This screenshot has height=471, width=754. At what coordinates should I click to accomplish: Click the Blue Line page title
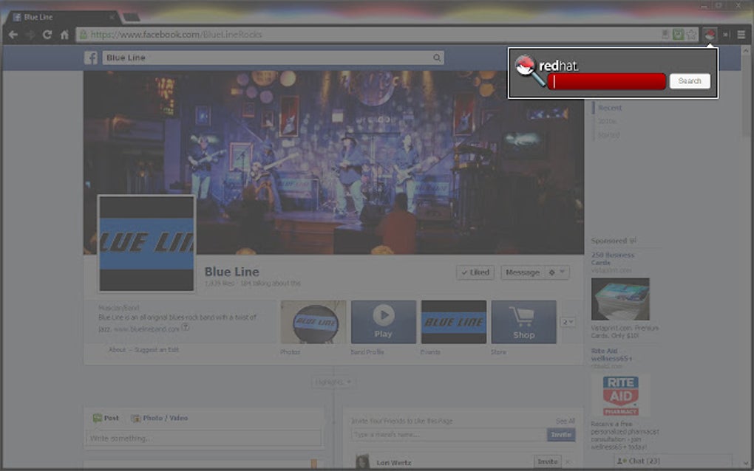coord(232,272)
